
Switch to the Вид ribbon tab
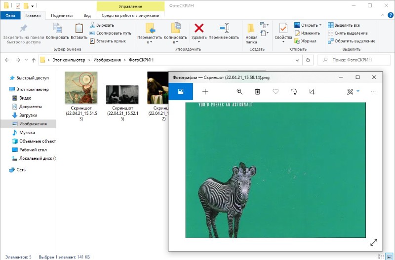(87, 15)
